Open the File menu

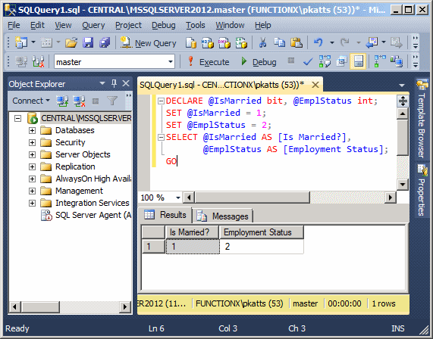14,25
